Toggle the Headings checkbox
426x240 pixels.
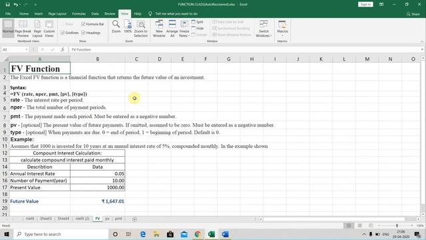pos(83,33)
